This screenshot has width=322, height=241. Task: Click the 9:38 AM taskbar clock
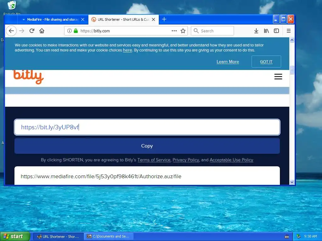(x=310, y=237)
